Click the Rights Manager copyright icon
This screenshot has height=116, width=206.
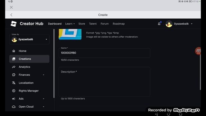coord(14,91)
